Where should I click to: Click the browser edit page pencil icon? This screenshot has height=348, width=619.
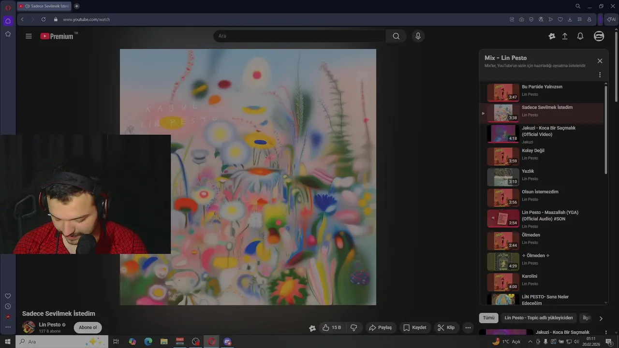tap(512, 19)
